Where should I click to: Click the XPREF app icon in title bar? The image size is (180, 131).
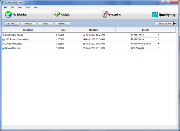(x=3, y=3)
